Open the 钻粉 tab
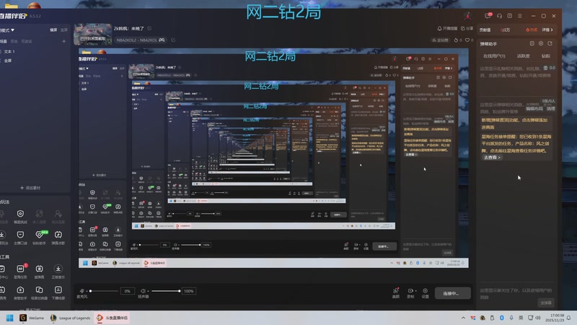The image size is (577, 325). [546, 56]
